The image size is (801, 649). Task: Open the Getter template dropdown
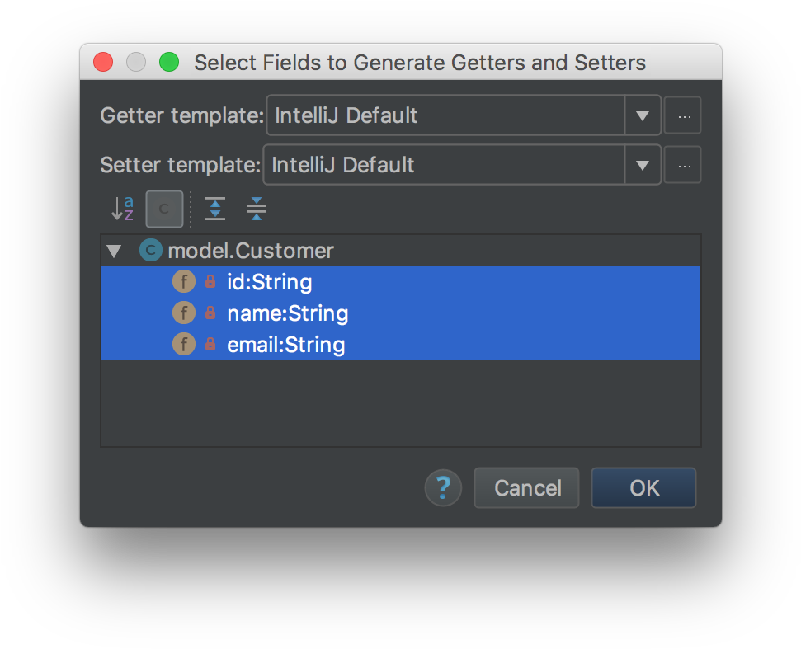coord(643,115)
